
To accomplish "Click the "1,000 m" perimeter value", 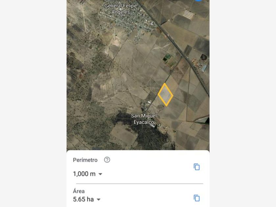I will coord(84,174).
